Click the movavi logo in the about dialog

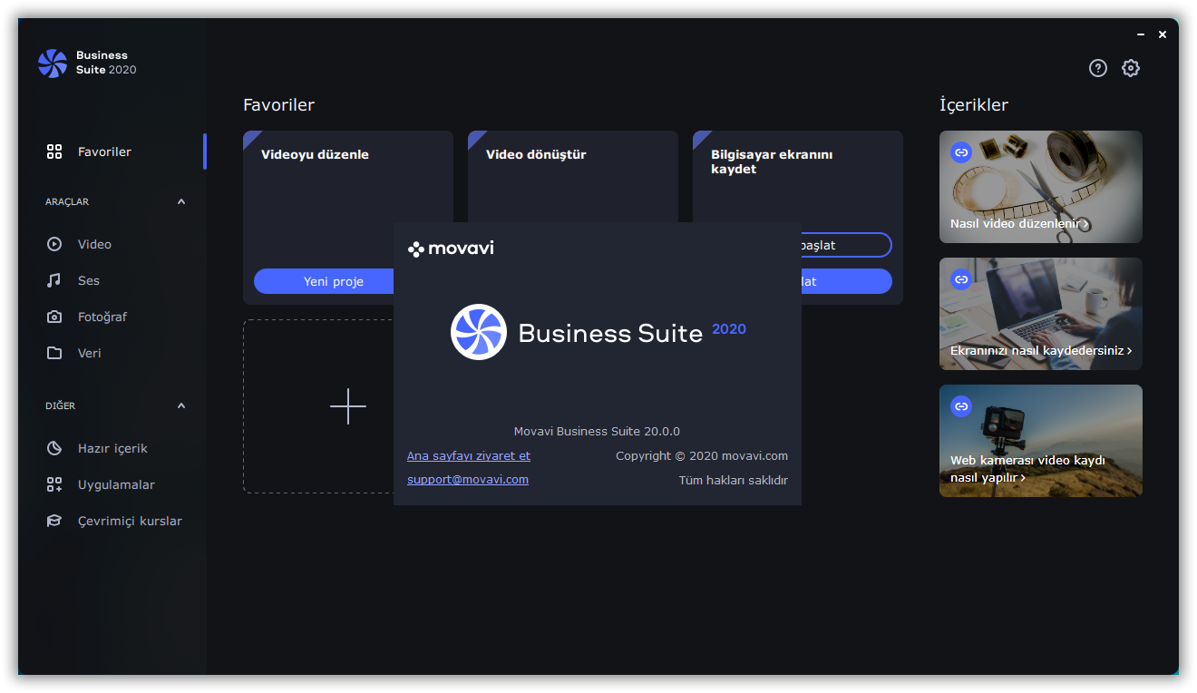[451, 249]
